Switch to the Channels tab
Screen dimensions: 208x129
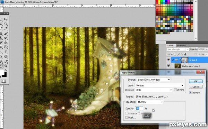coord(182,45)
